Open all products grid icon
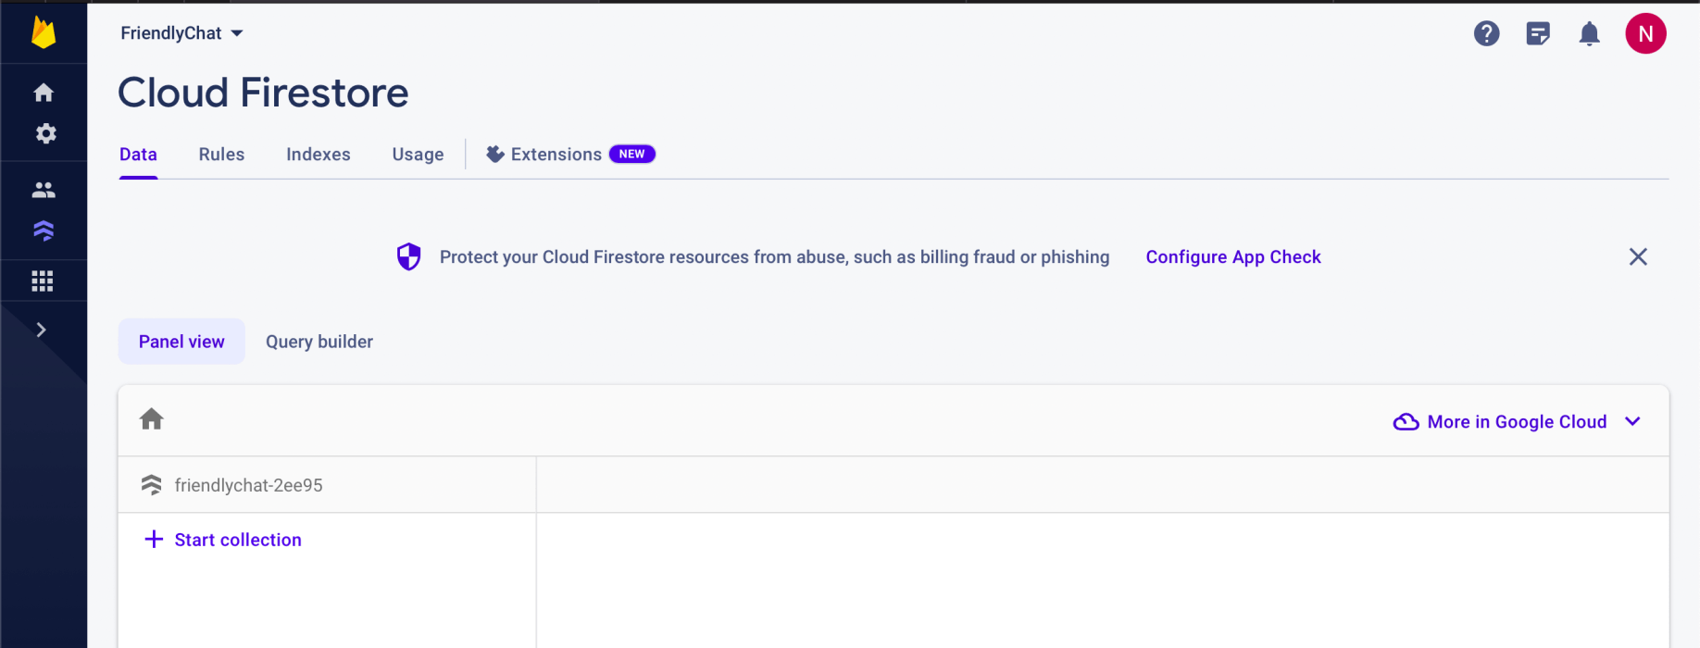 coord(43,281)
